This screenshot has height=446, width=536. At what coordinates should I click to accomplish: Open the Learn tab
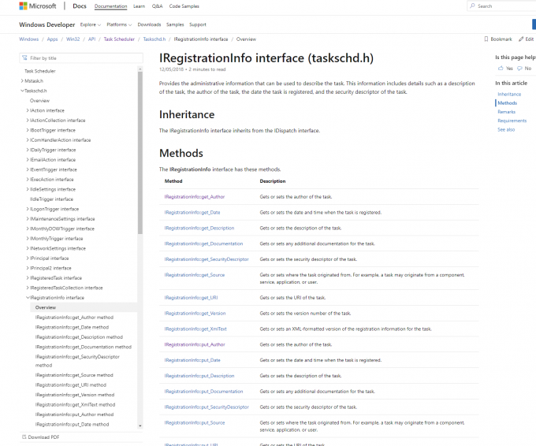tap(140, 6)
